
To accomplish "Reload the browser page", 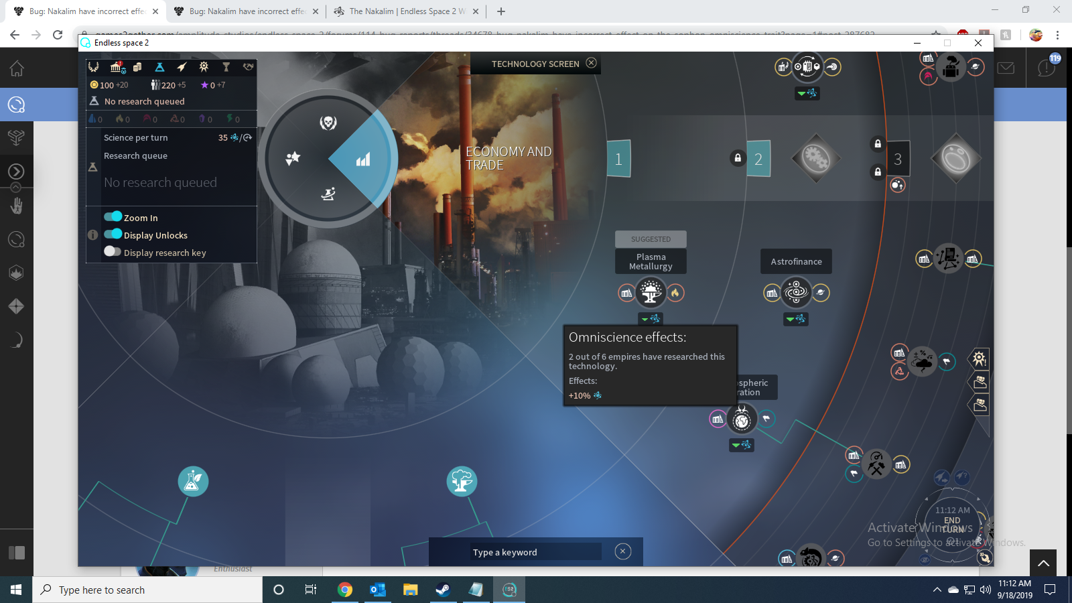I will [58, 35].
